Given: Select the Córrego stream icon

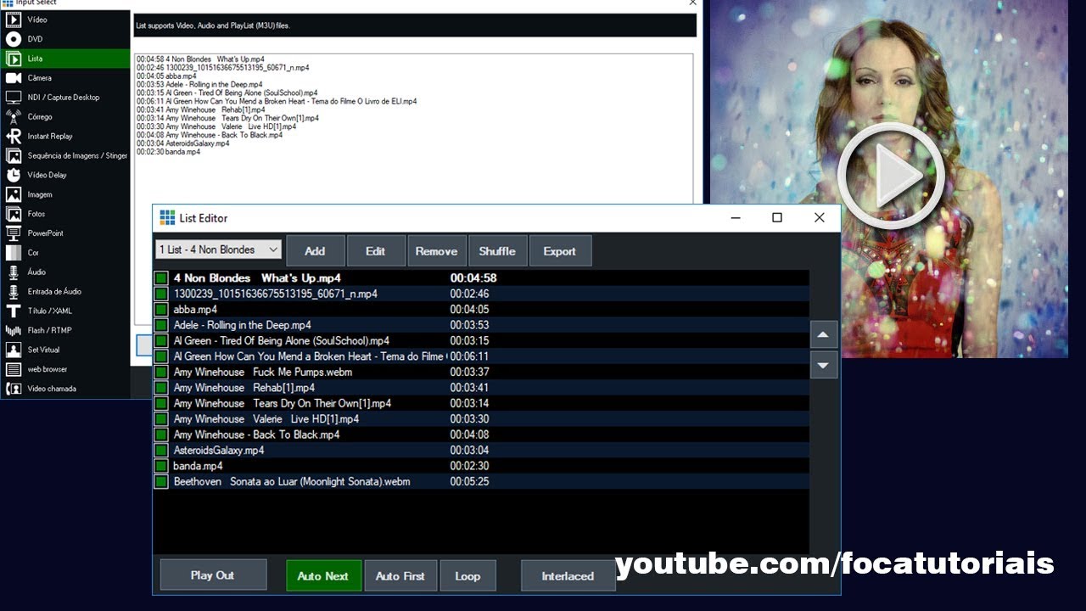Looking at the screenshot, I should tap(14, 117).
